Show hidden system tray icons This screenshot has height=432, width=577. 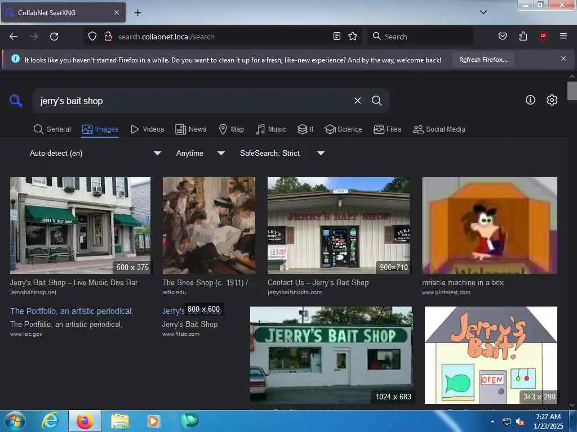tap(492, 422)
